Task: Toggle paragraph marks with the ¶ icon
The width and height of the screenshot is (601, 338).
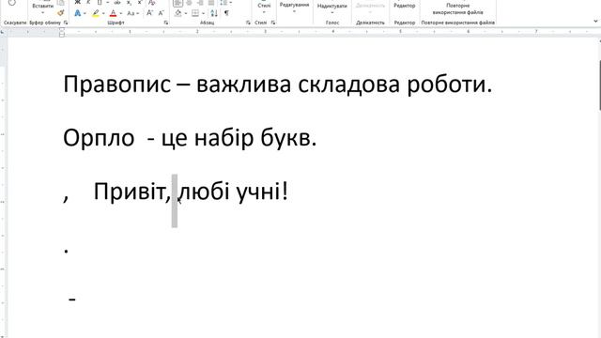Action: pos(226,13)
